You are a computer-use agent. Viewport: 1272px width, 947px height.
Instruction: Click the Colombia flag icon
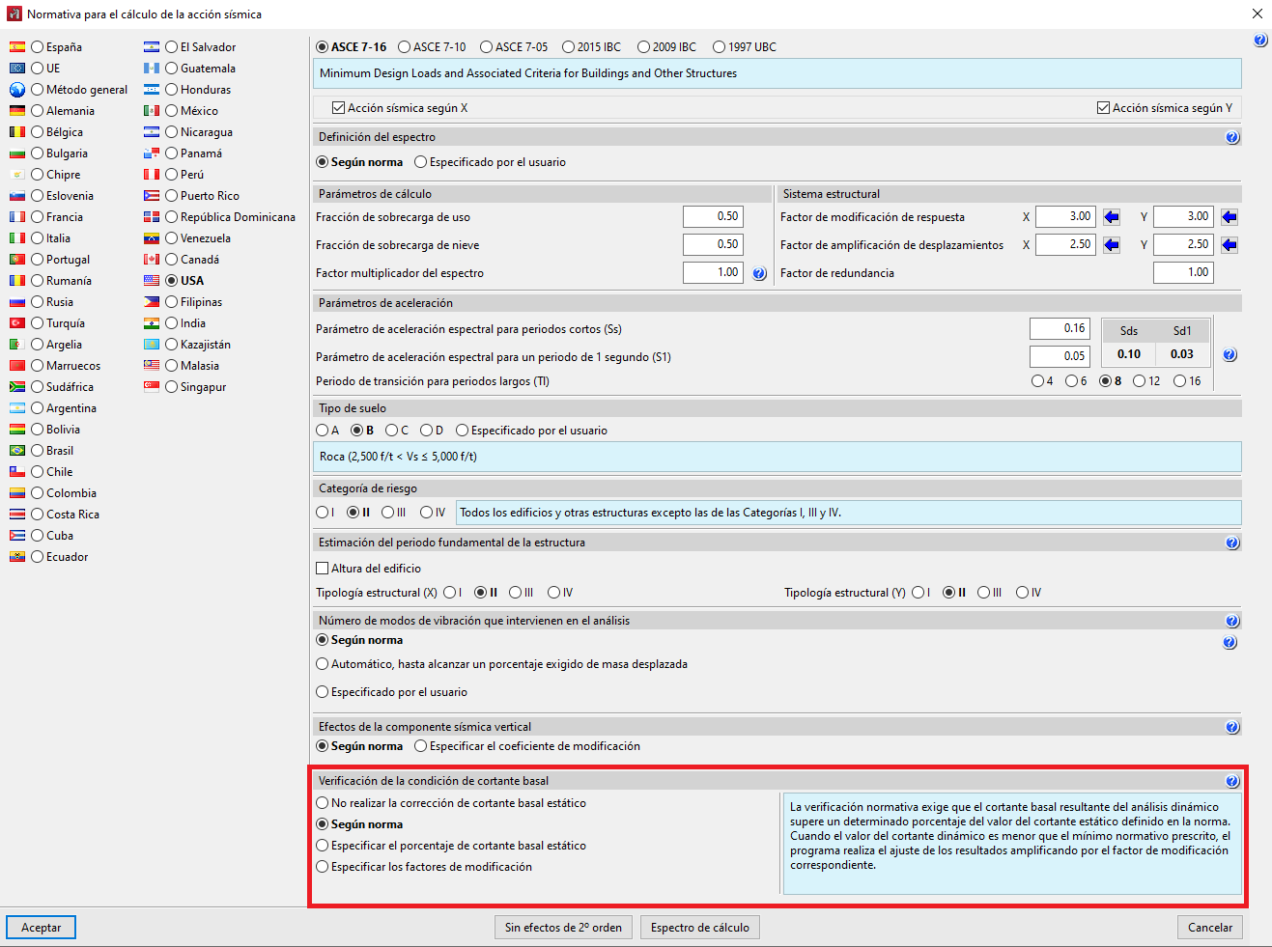click(17, 493)
